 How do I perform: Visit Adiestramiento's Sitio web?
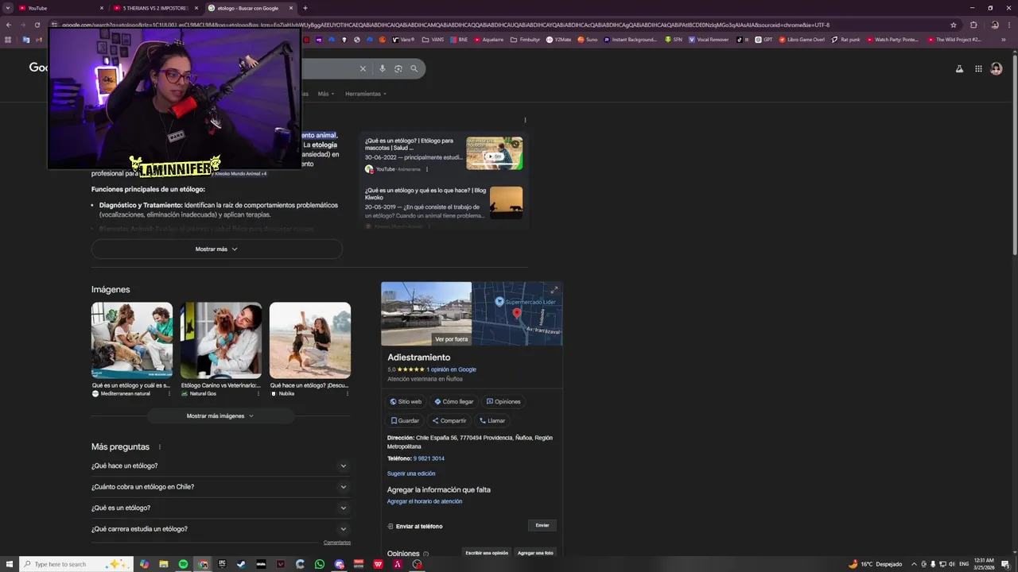coord(406,402)
